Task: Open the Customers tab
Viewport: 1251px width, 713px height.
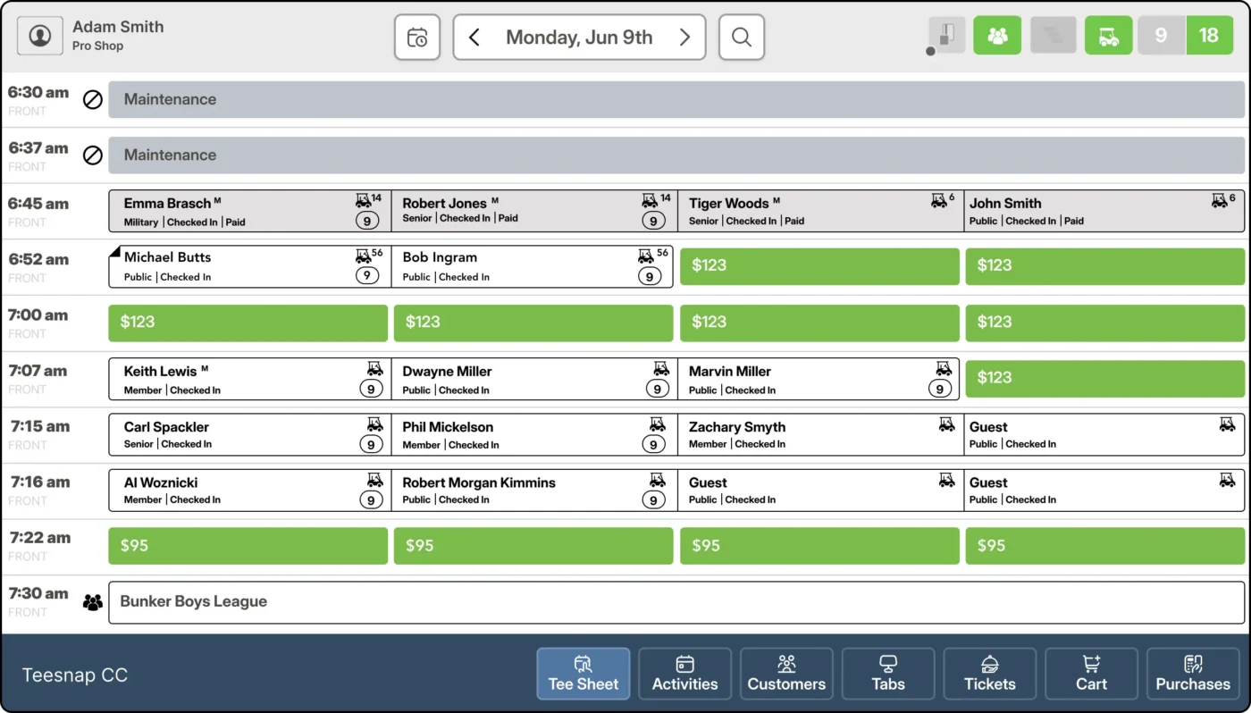Action: (786, 674)
